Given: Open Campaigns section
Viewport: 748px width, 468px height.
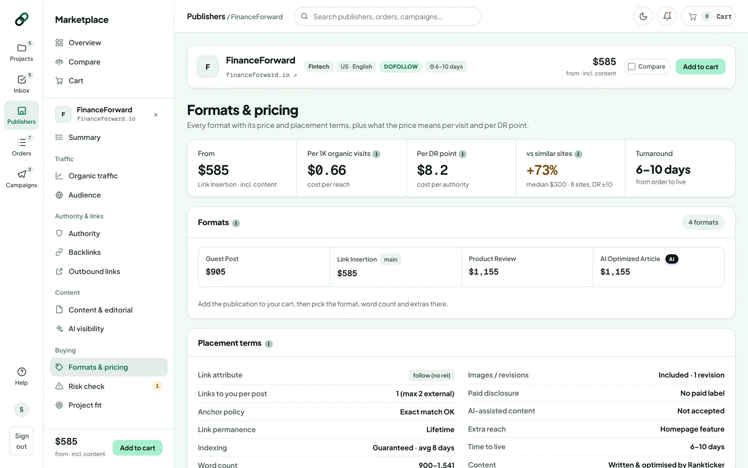Looking at the screenshot, I should pyautogui.click(x=21, y=178).
